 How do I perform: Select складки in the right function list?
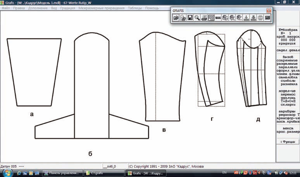tap(288, 104)
